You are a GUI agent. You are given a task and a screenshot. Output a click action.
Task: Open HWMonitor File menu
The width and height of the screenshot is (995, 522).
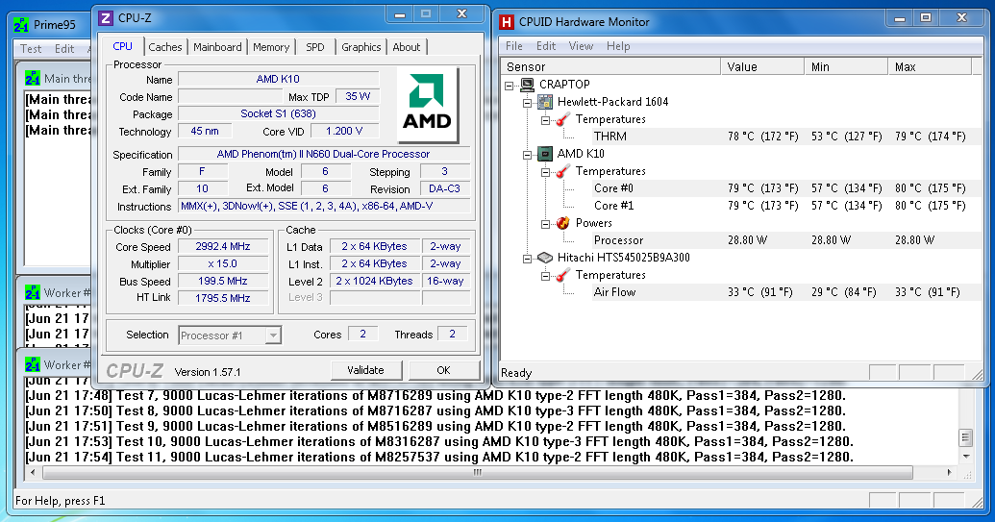pyautogui.click(x=514, y=46)
